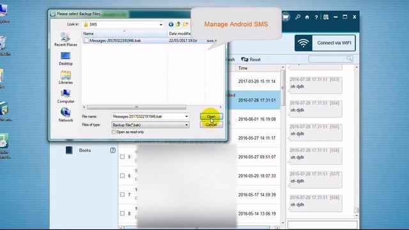Screen dimensions: 409x230
Task: Open the Computer desktop shortcut icon
Action: pos(3,13)
